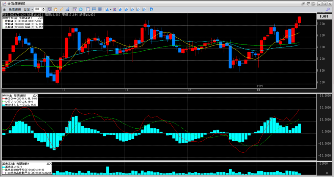334x177 pixels.
Task: Collapse the 移動平均 legend with triangle
Action: (x=39, y=17)
